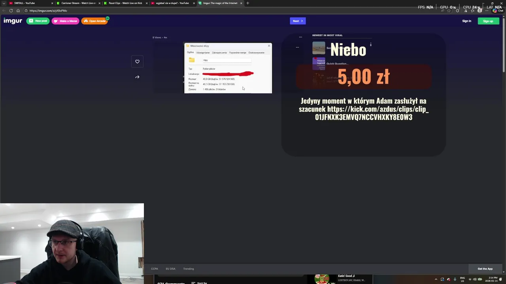Click the Trending footer link

[x=189, y=269]
